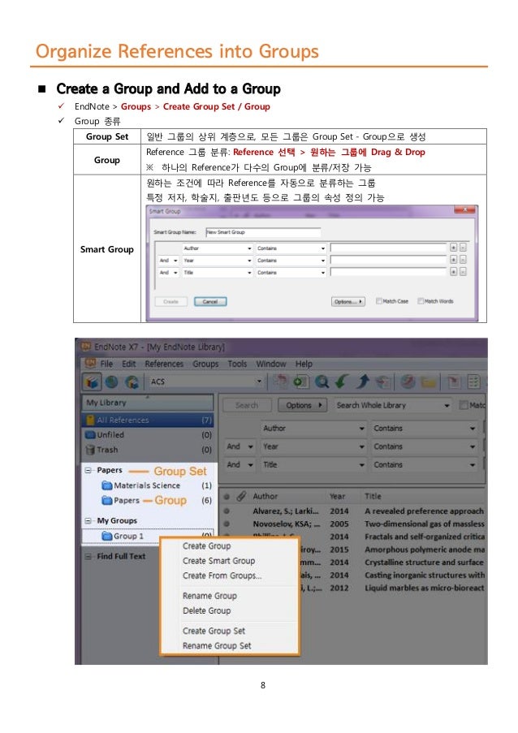
Task: Choose Delete Group from context menu
Action: click(207, 610)
